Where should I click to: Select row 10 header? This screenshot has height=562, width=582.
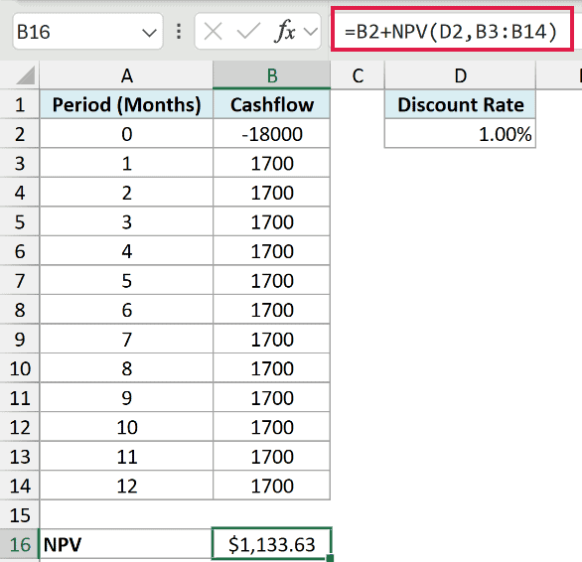[x=19, y=368]
